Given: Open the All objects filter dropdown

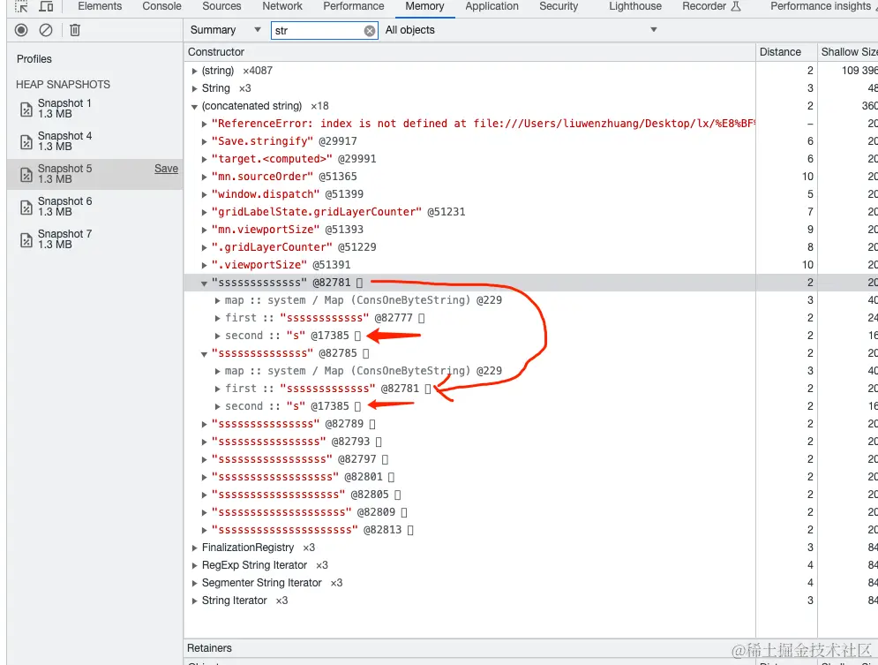Looking at the screenshot, I should (521, 30).
